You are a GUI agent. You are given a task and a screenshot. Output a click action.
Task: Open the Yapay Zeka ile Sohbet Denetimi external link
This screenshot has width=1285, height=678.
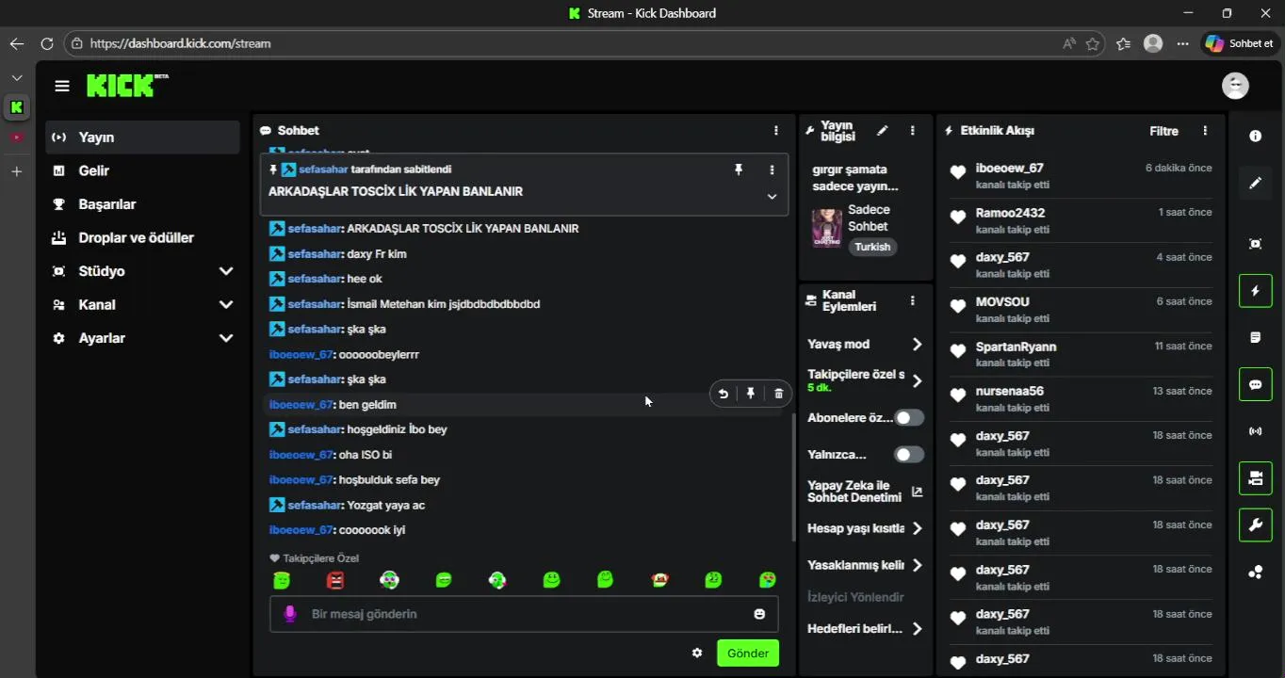click(x=917, y=492)
